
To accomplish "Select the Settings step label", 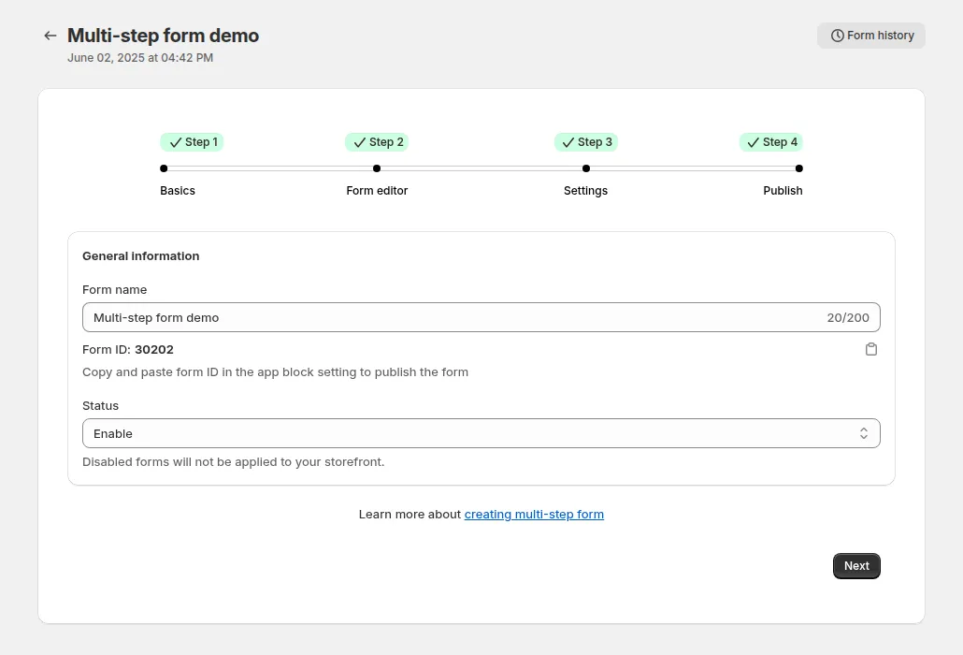I will [x=586, y=191].
